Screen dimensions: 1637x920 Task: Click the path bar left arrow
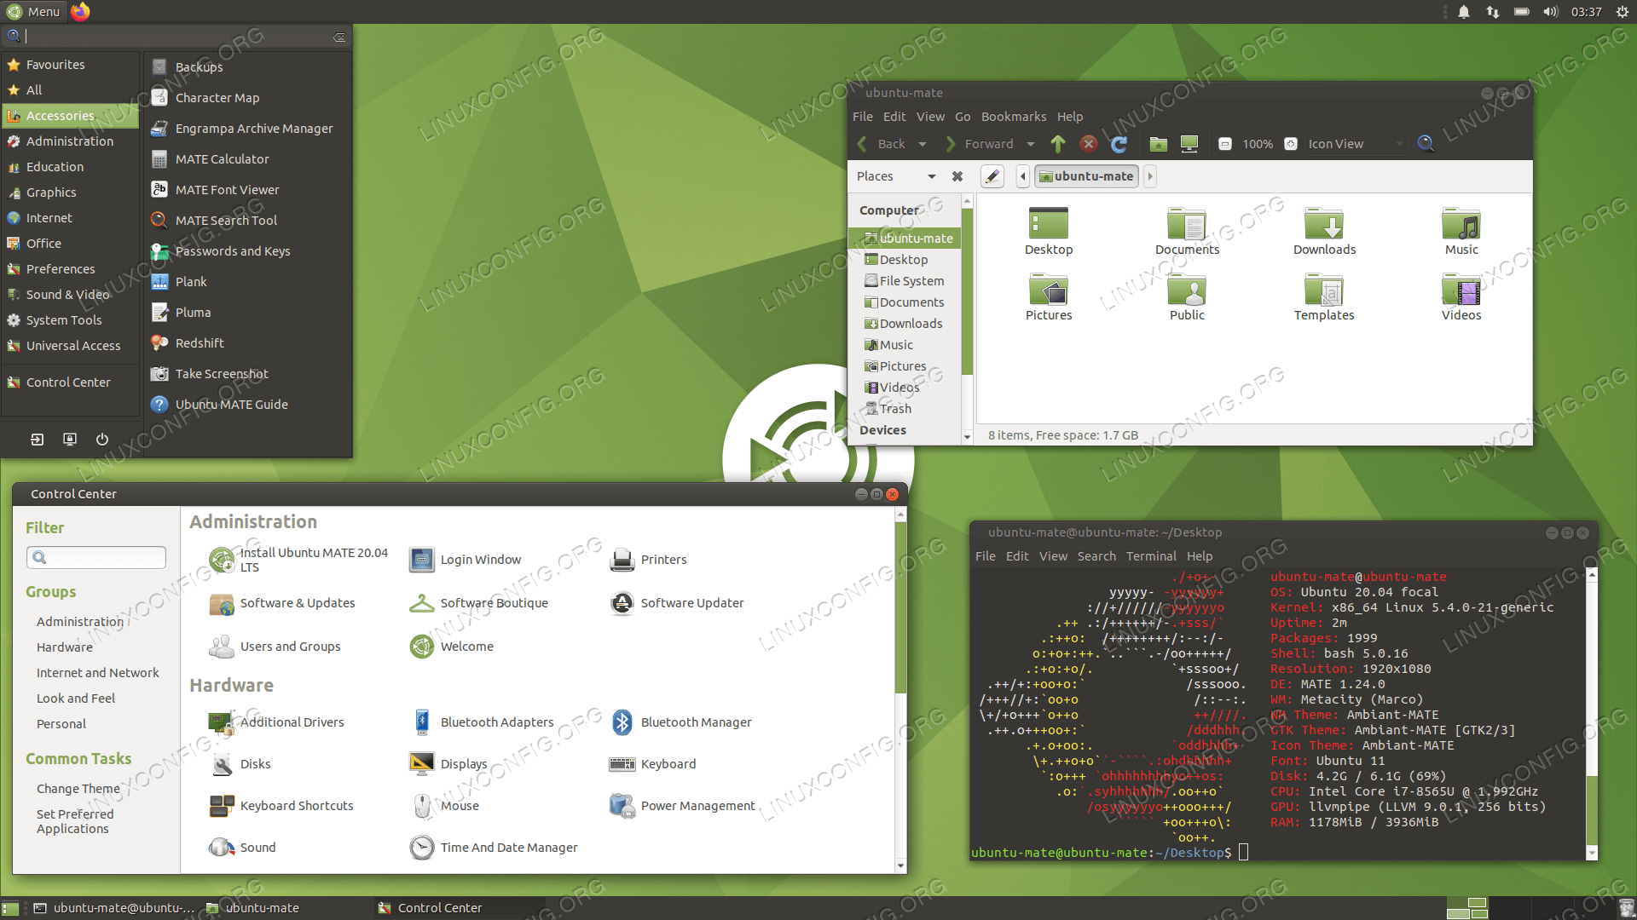pos(1023,176)
